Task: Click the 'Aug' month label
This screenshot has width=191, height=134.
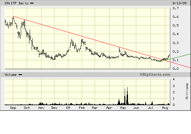Action: click(165, 108)
